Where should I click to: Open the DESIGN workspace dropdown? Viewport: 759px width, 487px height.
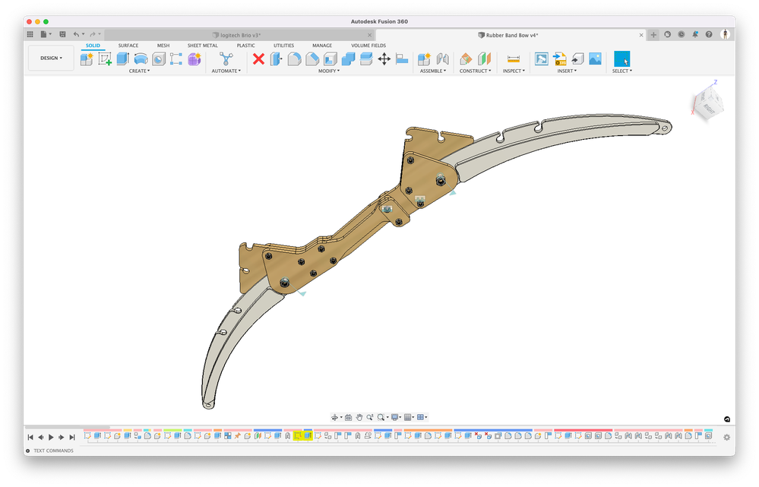[x=52, y=58]
